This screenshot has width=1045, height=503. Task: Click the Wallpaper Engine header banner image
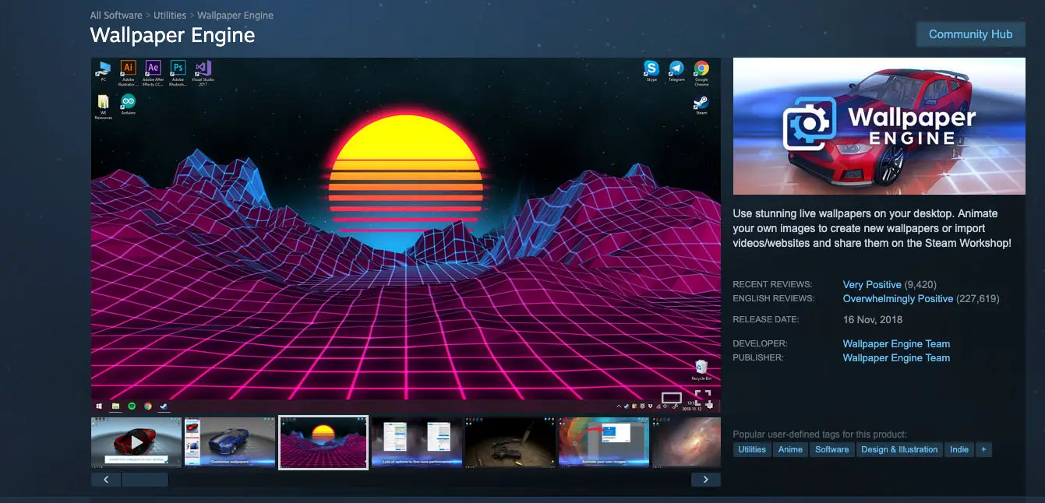point(879,126)
